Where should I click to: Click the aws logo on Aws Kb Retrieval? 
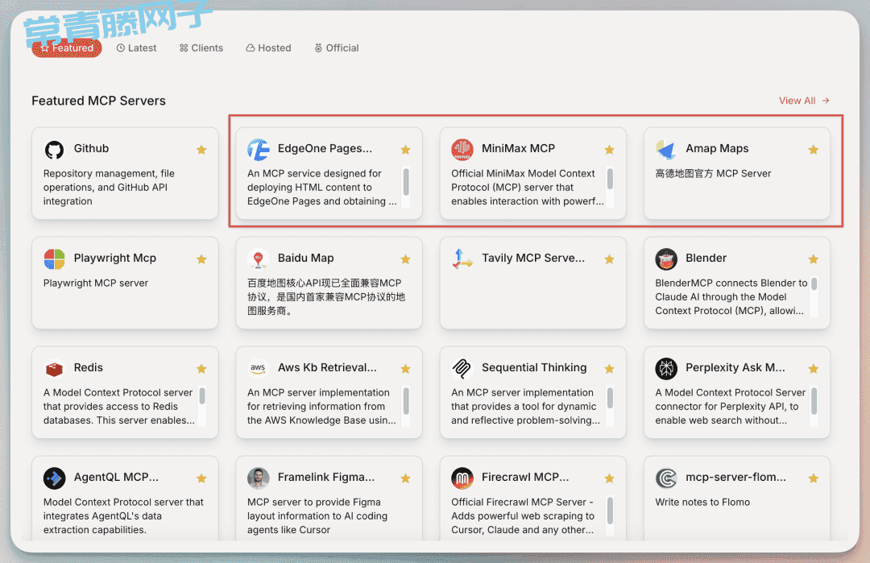(x=259, y=368)
